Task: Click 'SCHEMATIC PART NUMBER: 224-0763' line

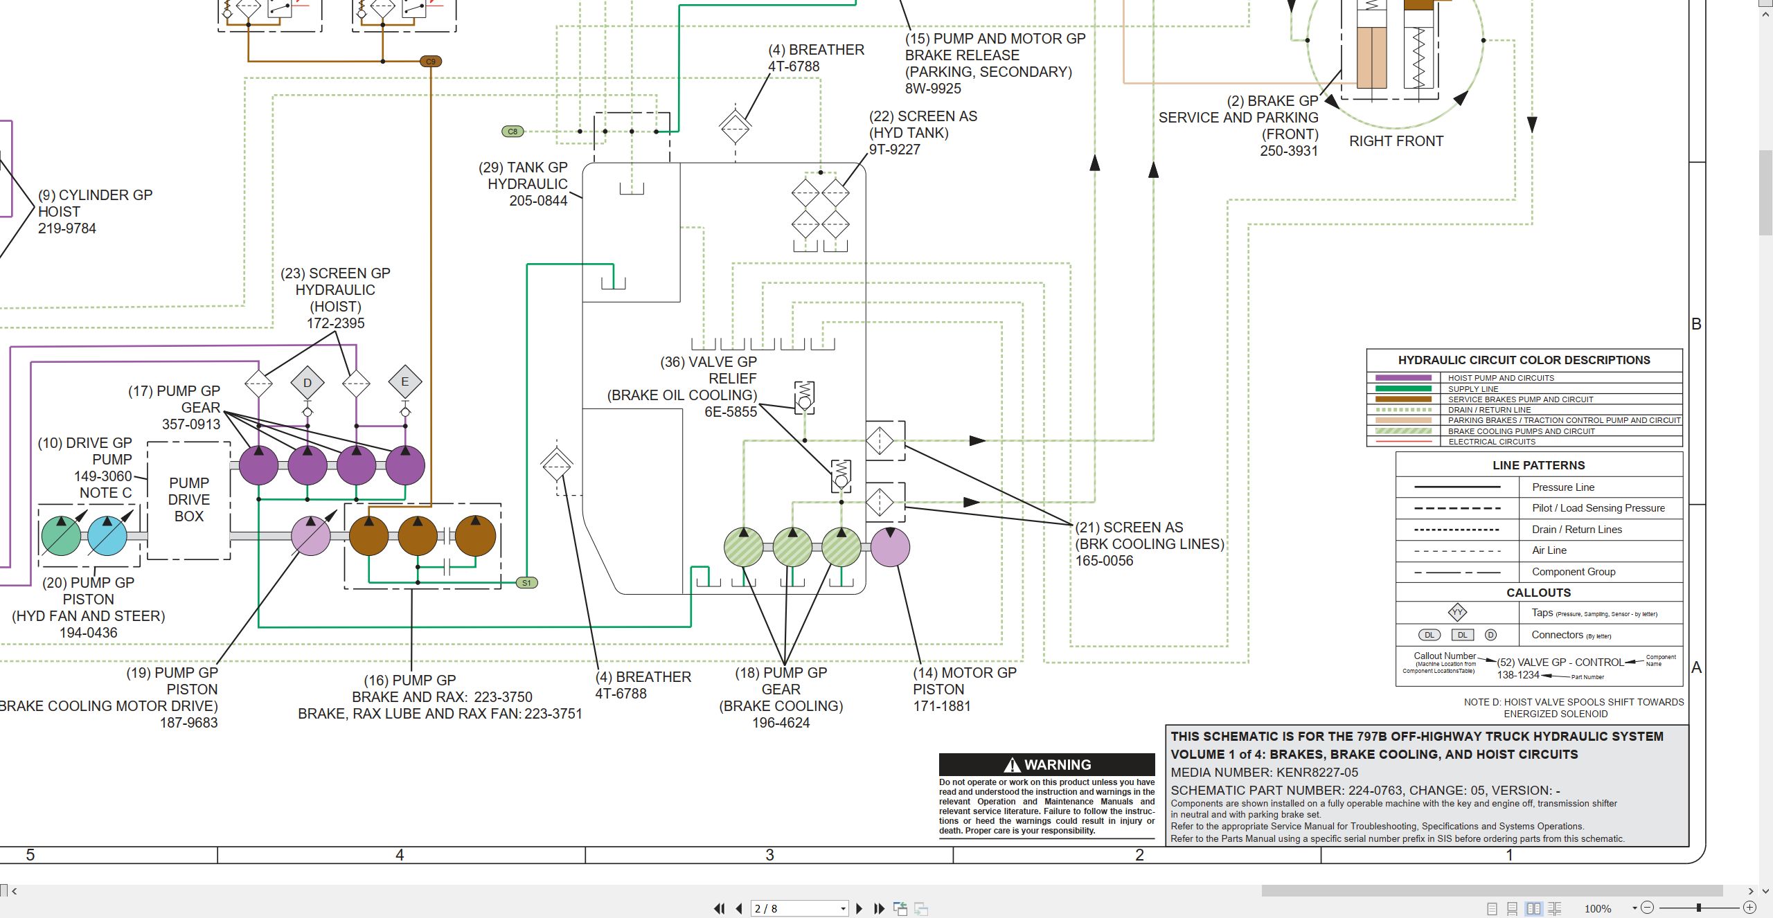Action: [1365, 791]
